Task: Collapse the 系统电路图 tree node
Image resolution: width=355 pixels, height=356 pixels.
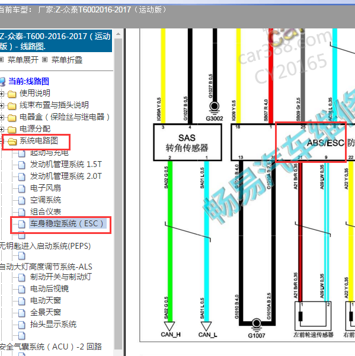Action: pyautogui.click(x=1, y=142)
